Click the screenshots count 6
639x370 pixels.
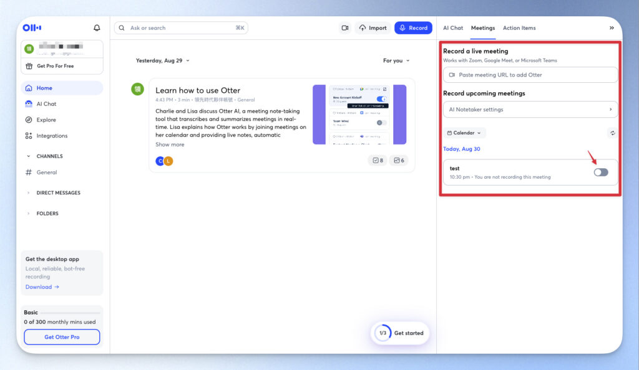(399, 160)
